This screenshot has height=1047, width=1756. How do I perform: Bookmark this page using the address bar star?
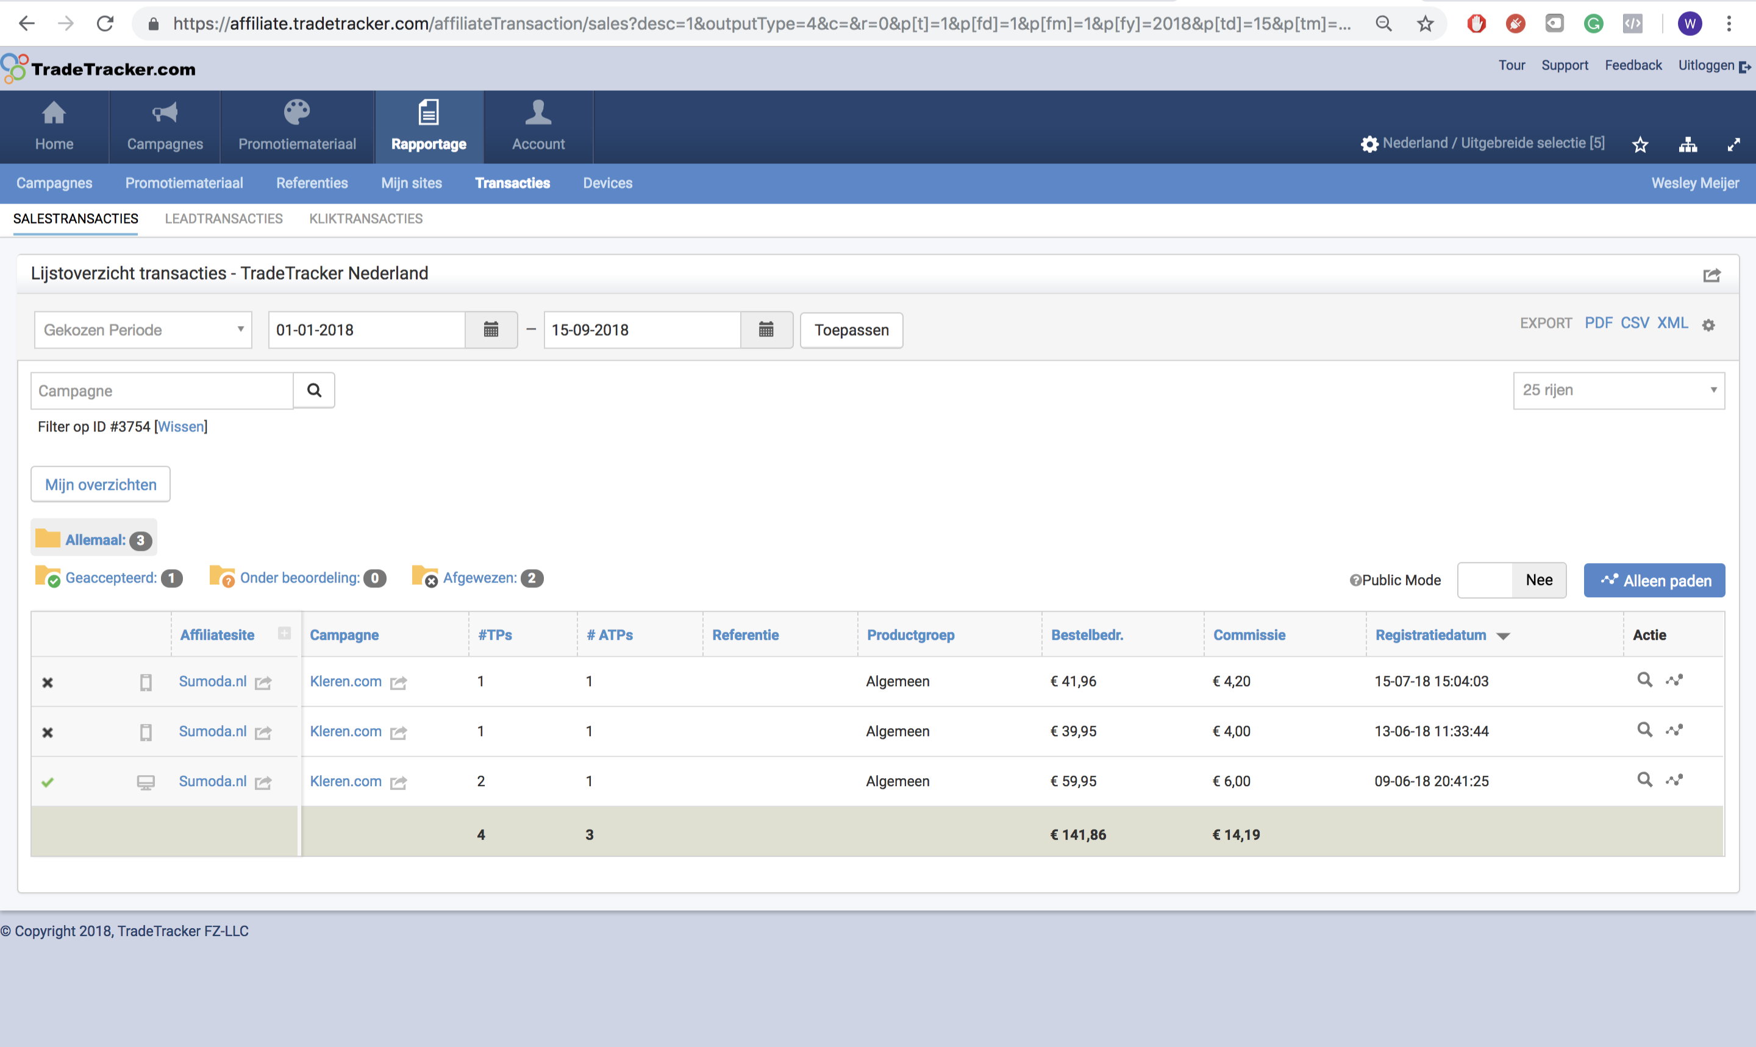pyautogui.click(x=1425, y=23)
